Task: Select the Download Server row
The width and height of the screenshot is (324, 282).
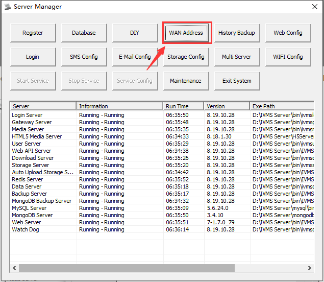Action: pos(162,158)
